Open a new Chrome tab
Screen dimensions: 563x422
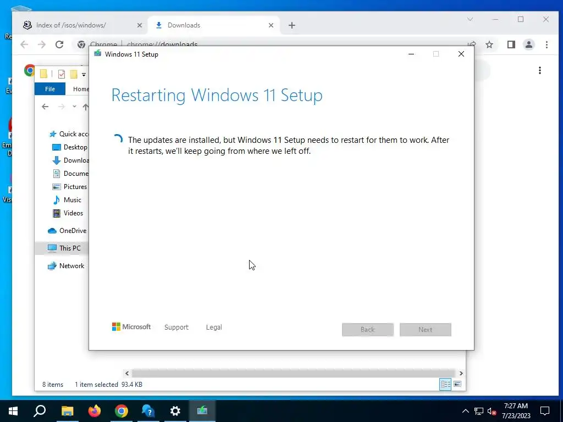[292, 25]
